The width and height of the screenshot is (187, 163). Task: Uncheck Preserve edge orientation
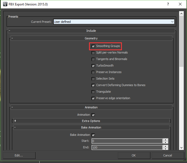(x=93, y=98)
